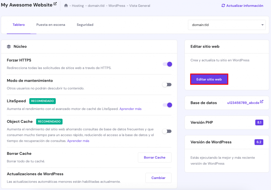The image size is (271, 190).
Task: Select the Tablero tab
Action: pos(19,25)
